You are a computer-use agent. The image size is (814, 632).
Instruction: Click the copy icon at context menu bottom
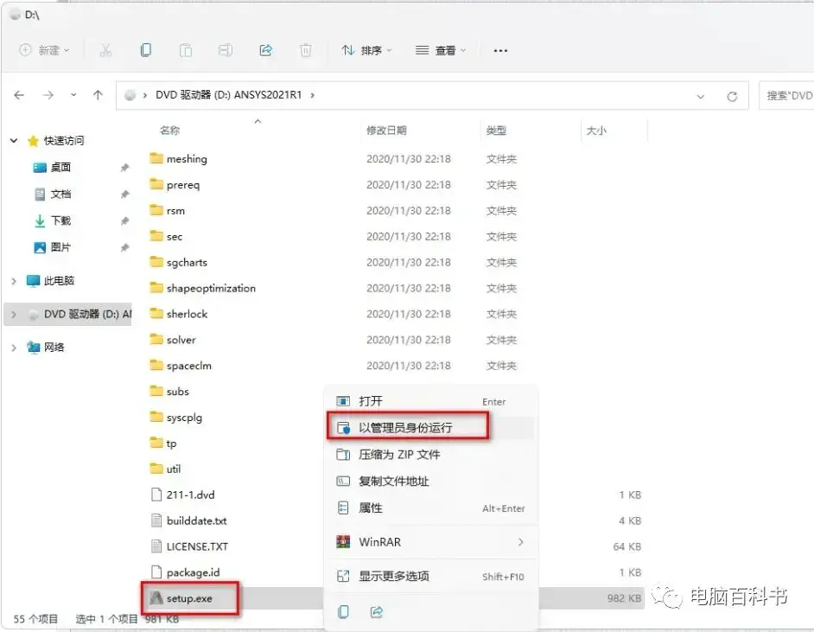tap(343, 612)
